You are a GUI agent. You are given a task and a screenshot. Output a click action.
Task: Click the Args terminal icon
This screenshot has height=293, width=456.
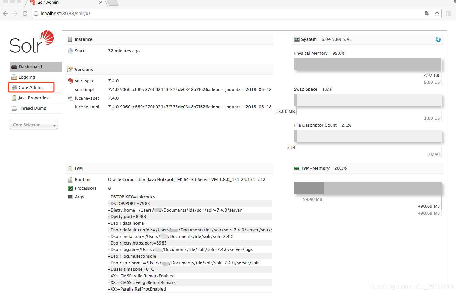(70, 197)
